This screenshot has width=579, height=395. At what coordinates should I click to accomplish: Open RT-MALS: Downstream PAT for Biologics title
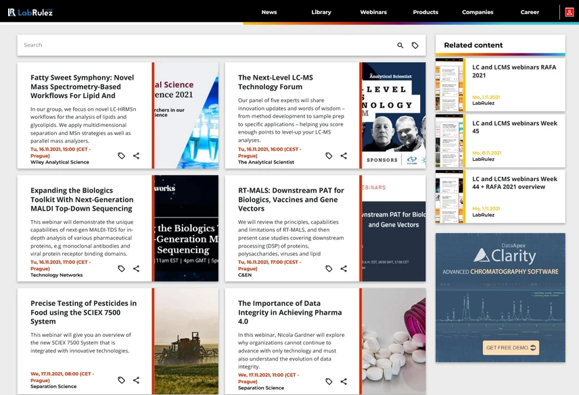[x=291, y=199]
